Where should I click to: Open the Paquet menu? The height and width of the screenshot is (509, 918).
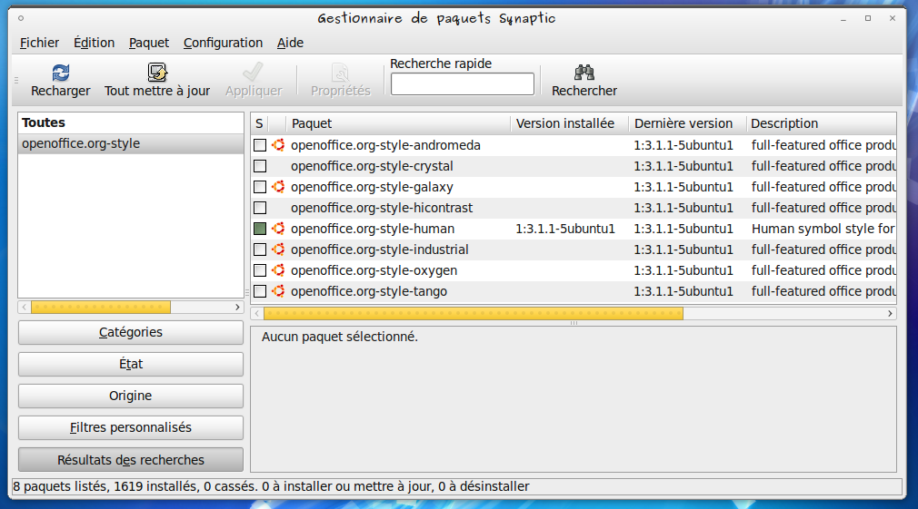(149, 43)
